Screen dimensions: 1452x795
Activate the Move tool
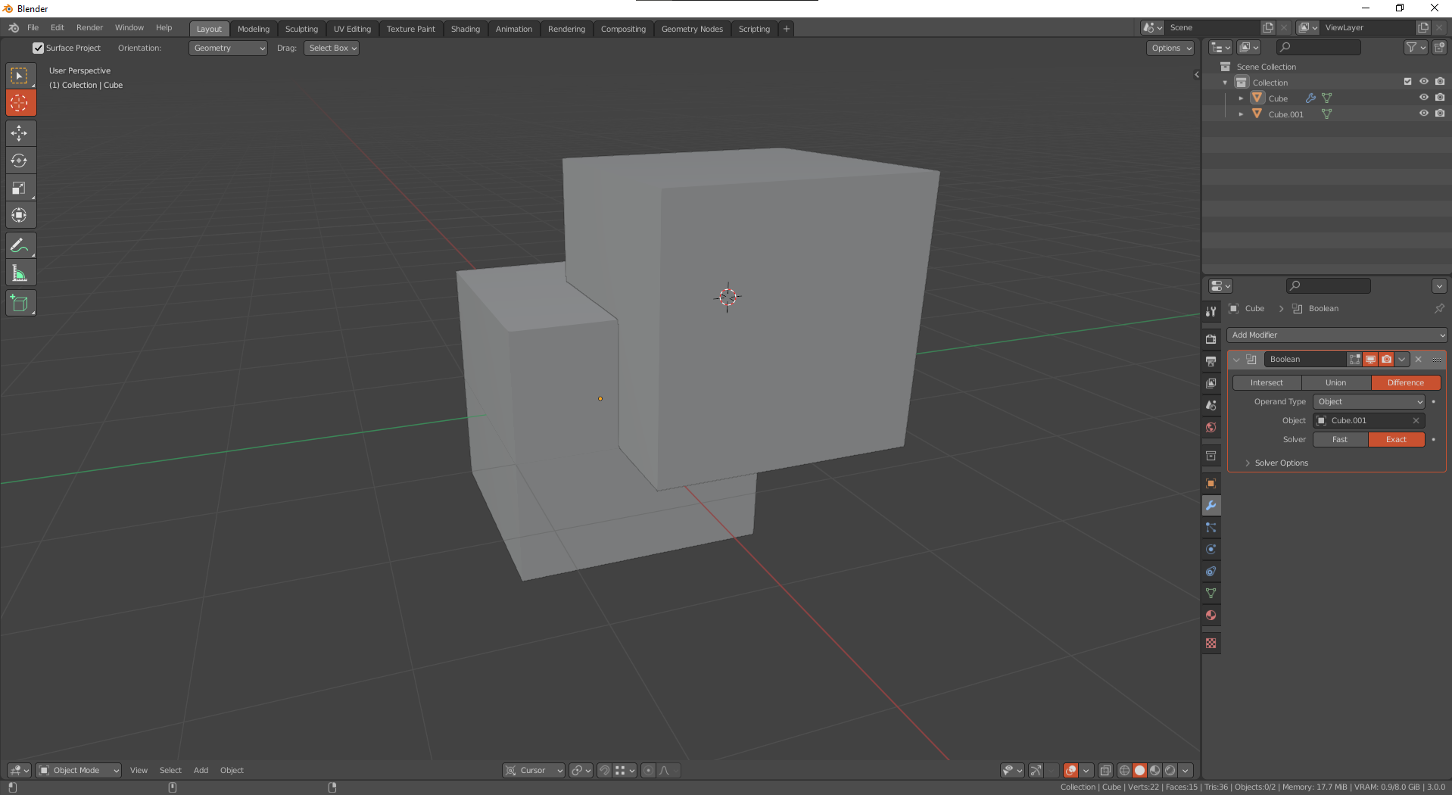20,133
